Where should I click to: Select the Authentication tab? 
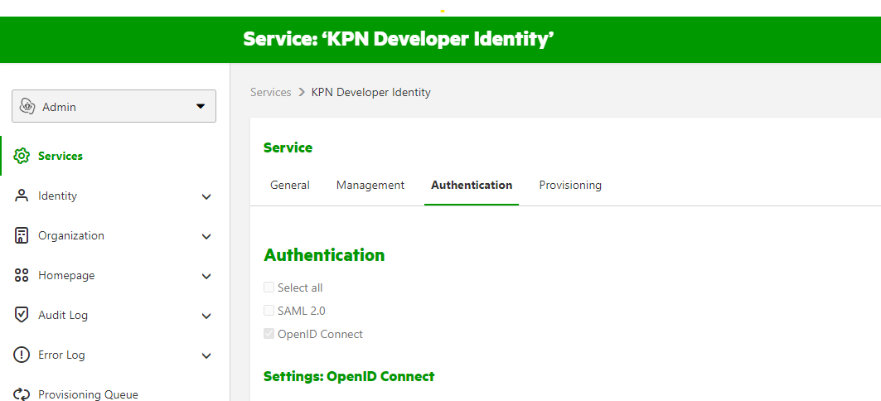(472, 185)
